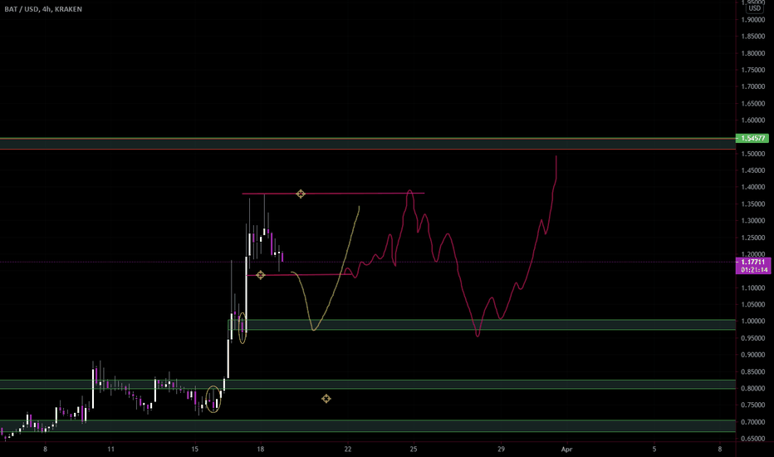Select the yellow ellipse at the 0.80 zone
Image resolution: width=774 pixels, height=457 pixels.
(x=213, y=399)
